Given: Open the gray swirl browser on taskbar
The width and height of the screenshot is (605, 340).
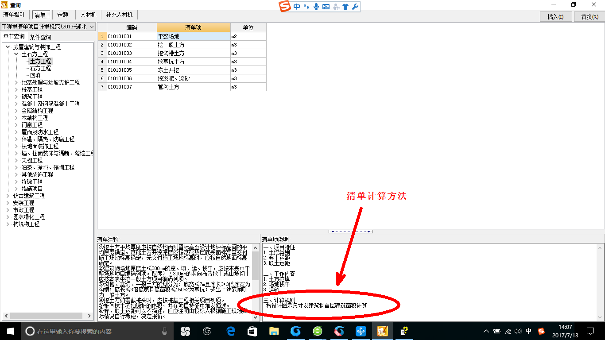Looking at the screenshot, I should pos(207,331).
